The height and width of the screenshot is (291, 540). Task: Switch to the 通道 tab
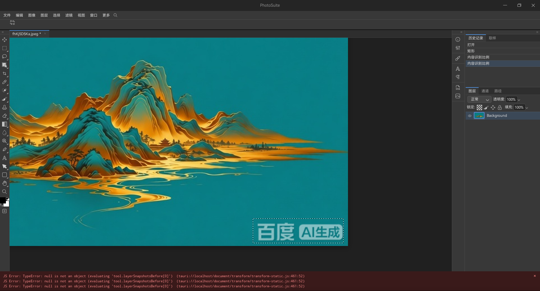point(485,91)
